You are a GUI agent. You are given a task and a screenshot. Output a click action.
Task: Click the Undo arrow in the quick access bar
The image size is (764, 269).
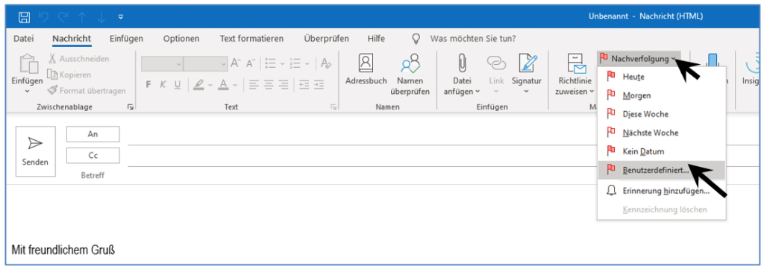tap(44, 17)
